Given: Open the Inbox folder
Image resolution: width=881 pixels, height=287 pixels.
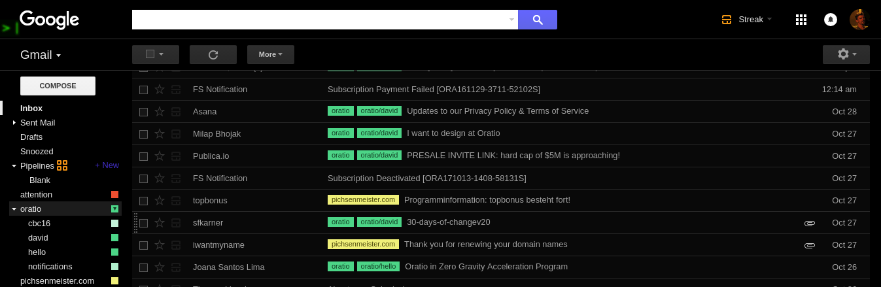Looking at the screenshot, I should pyautogui.click(x=31, y=109).
